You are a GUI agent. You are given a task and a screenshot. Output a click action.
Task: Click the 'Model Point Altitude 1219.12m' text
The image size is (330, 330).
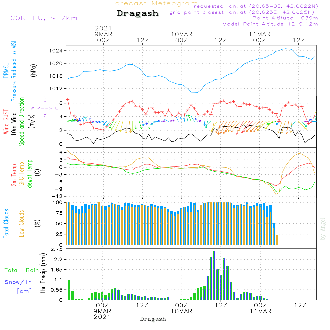270,24
